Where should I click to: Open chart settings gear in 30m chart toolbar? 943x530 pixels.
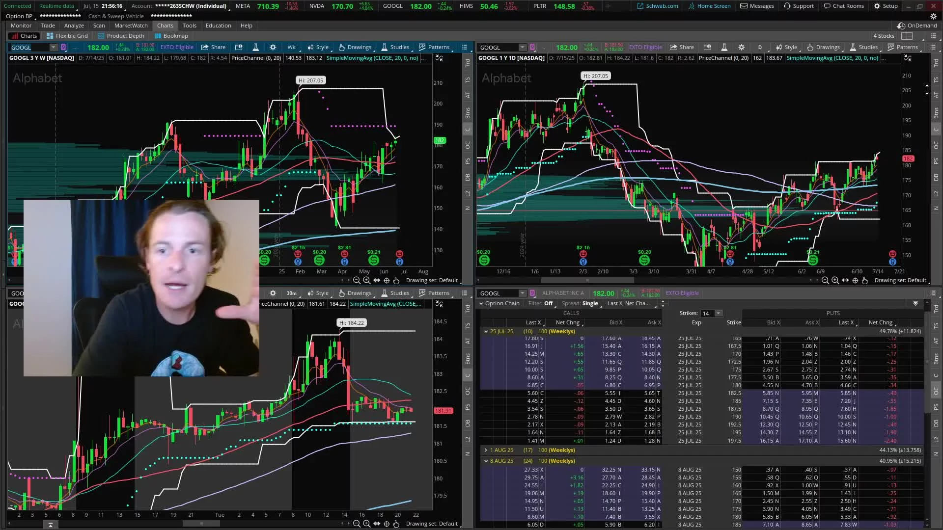(273, 293)
